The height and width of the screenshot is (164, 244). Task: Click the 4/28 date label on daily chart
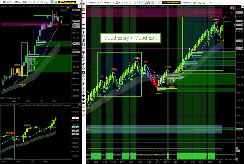[32, 162]
